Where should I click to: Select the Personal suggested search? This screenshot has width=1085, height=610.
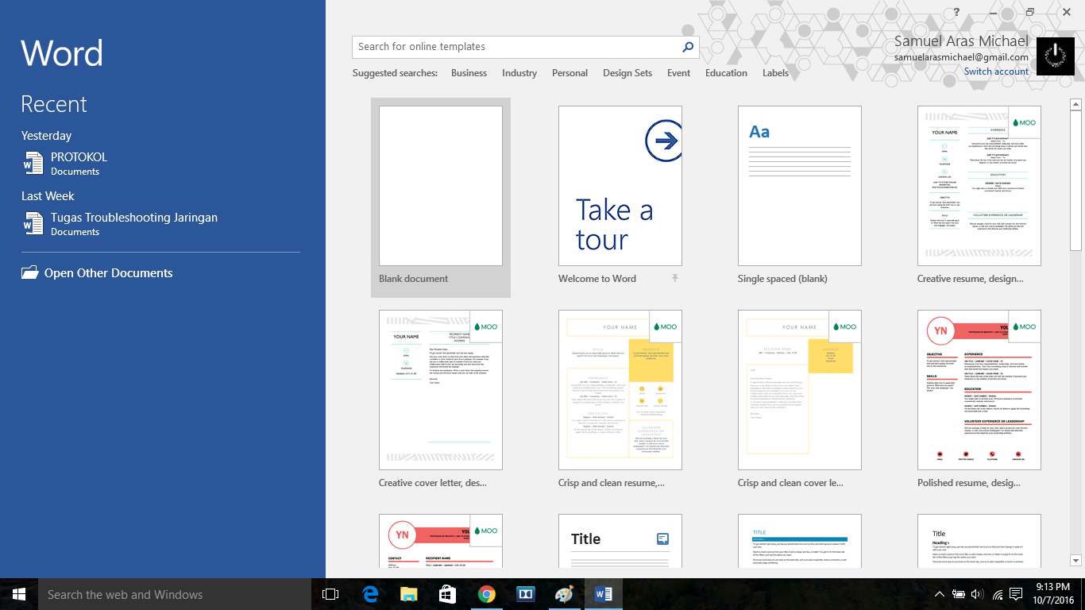(x=570, y=73)
